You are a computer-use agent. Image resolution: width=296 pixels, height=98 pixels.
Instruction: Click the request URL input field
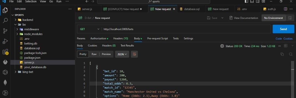pyautogui.click(x=186, y=29)
